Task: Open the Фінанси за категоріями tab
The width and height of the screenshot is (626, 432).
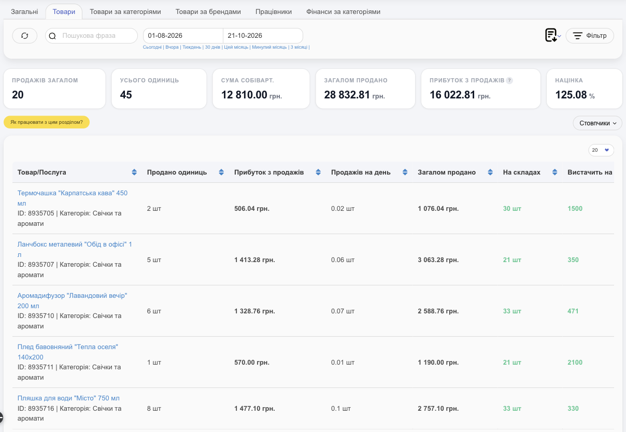Action: coord(344,12)
